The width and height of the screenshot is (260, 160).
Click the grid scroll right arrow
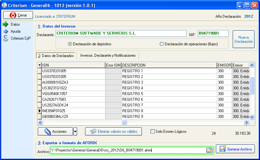point(246,122)
